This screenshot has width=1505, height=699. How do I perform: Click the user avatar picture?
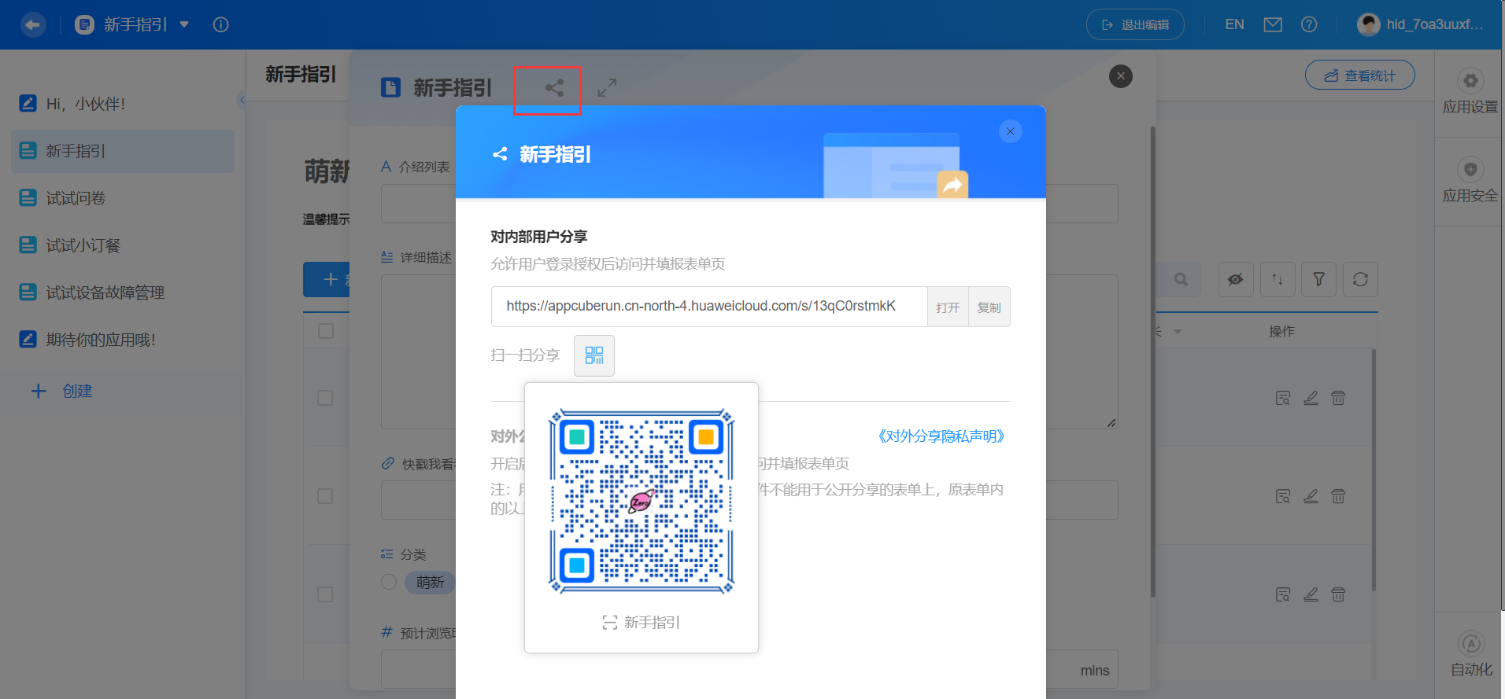click(1369, 24)
